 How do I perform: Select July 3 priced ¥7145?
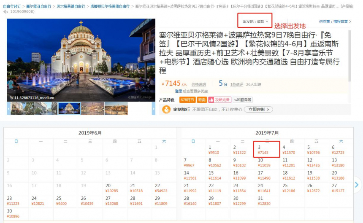tap(267, 150)
